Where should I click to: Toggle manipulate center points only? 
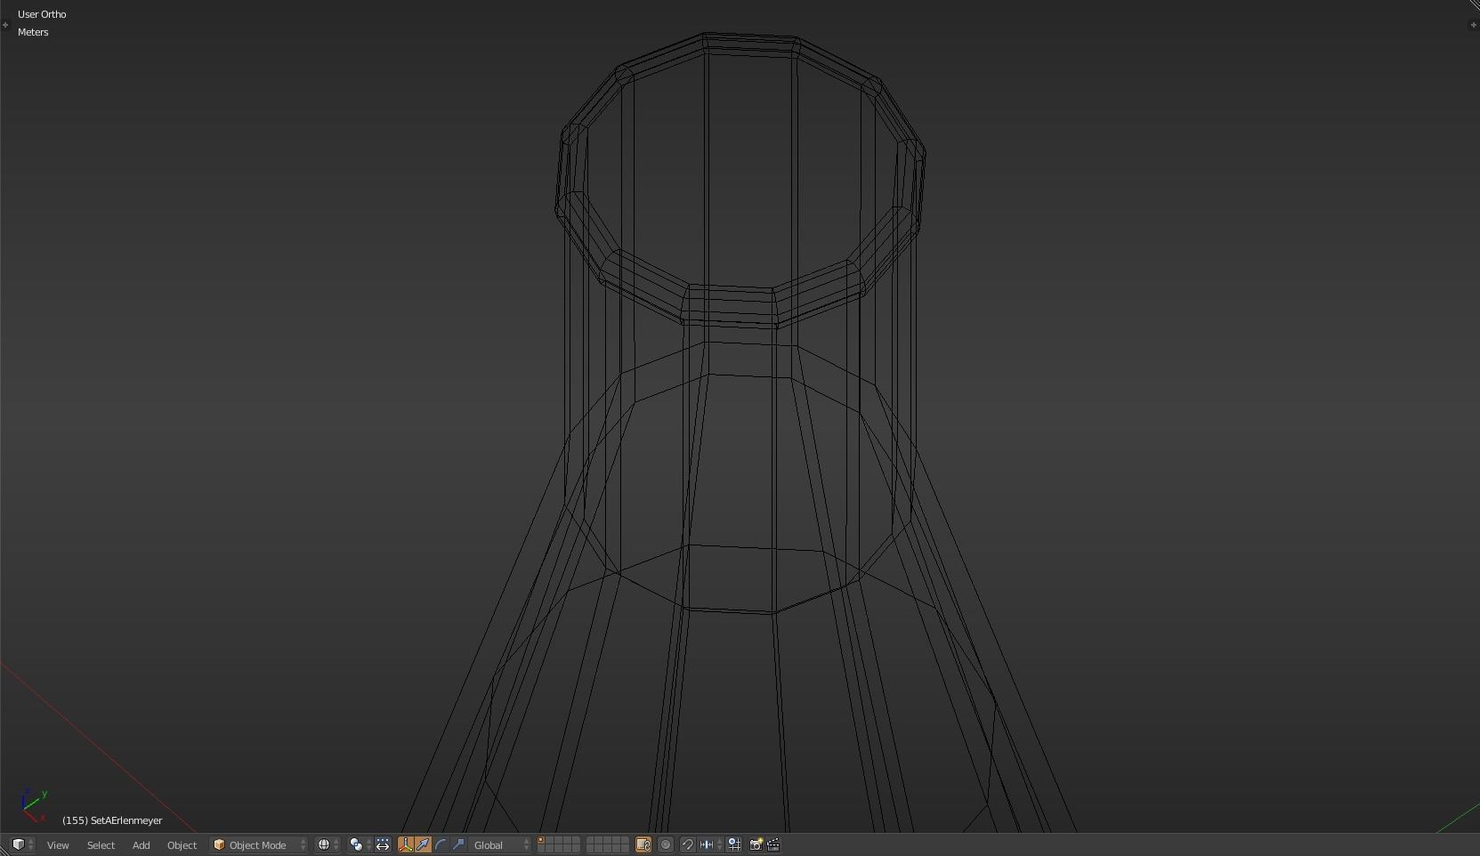point(383,844)
